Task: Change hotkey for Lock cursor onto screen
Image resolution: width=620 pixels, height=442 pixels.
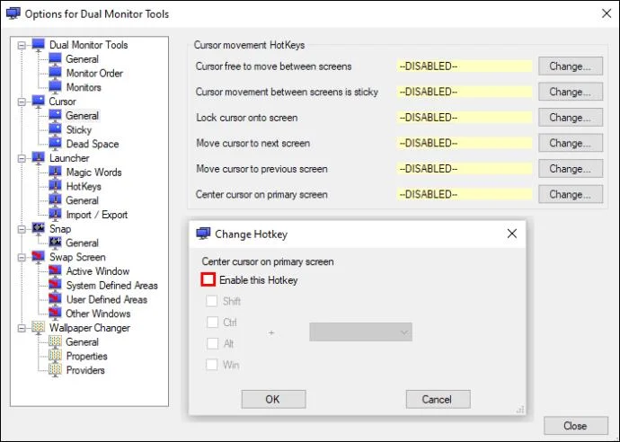Action: pyautogui.click(x=571, y=118)
